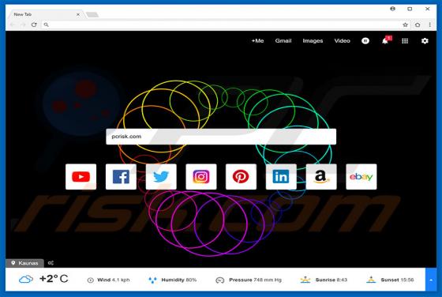Image resolution: width=442 pixels, height=297 pixels.
Task: Open the apps grid icon
Action: point(405,41)
